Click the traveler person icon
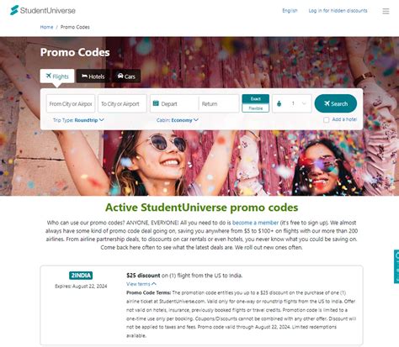The width and height of the screenshot is (399, 347). click(x=279, y=103)
